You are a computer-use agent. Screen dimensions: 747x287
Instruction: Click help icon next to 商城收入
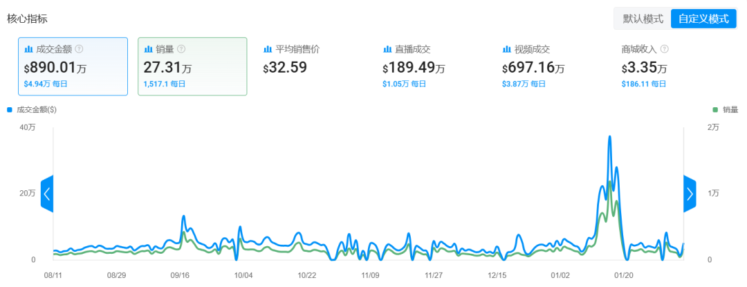click(x=665, y=49)
